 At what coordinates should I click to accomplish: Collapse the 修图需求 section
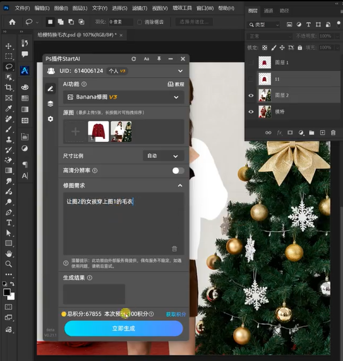(180, 186)
